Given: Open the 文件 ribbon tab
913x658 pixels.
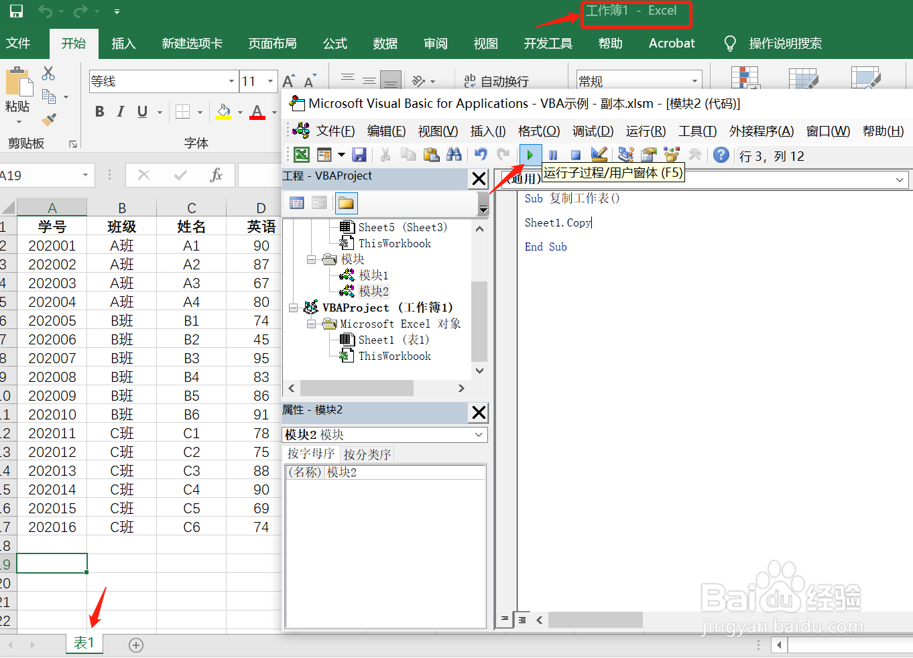Looking at the screenshot, I should point(18,44).
